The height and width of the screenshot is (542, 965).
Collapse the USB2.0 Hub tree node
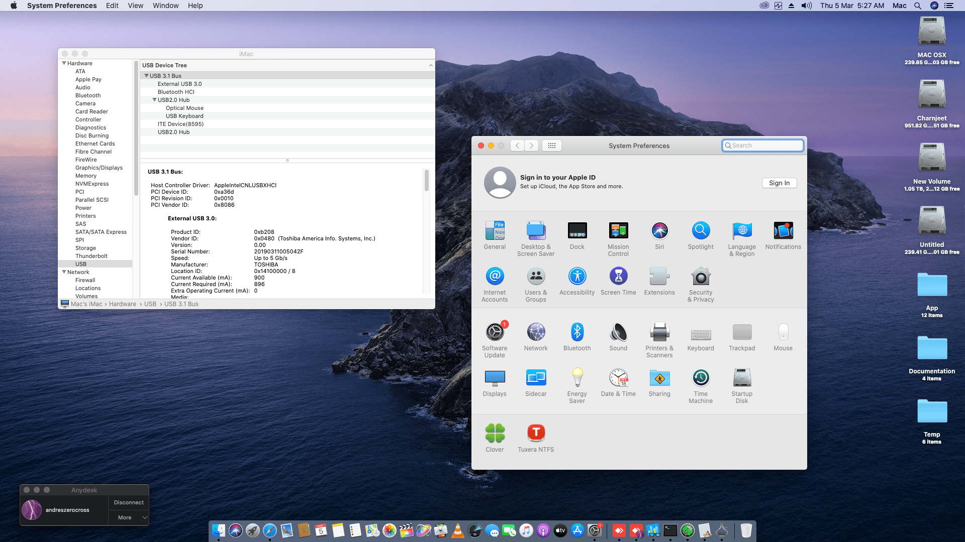(x=154, y=100)
